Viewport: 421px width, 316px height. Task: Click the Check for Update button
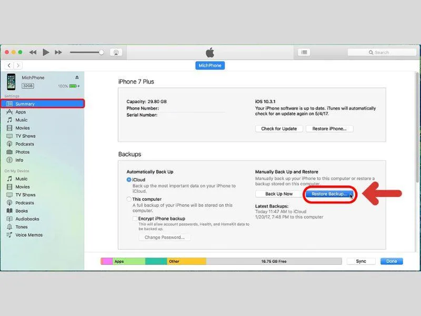click(279, 129)
